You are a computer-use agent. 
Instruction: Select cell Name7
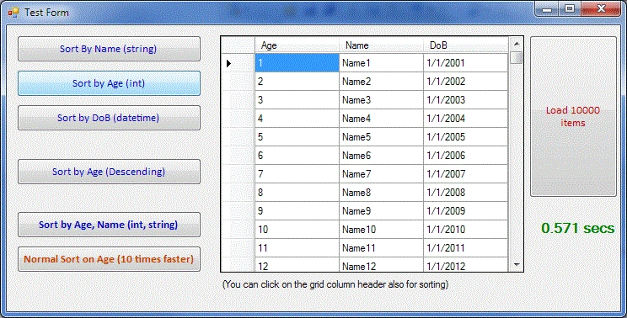click(381, 174)
